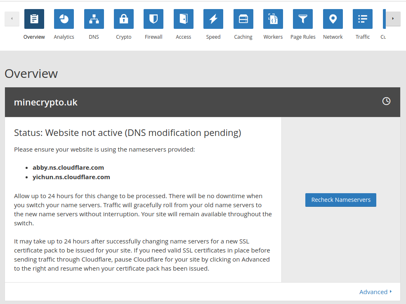Select the Workers tab label
This screenshot has height=304, width=406.
(273, 37)
